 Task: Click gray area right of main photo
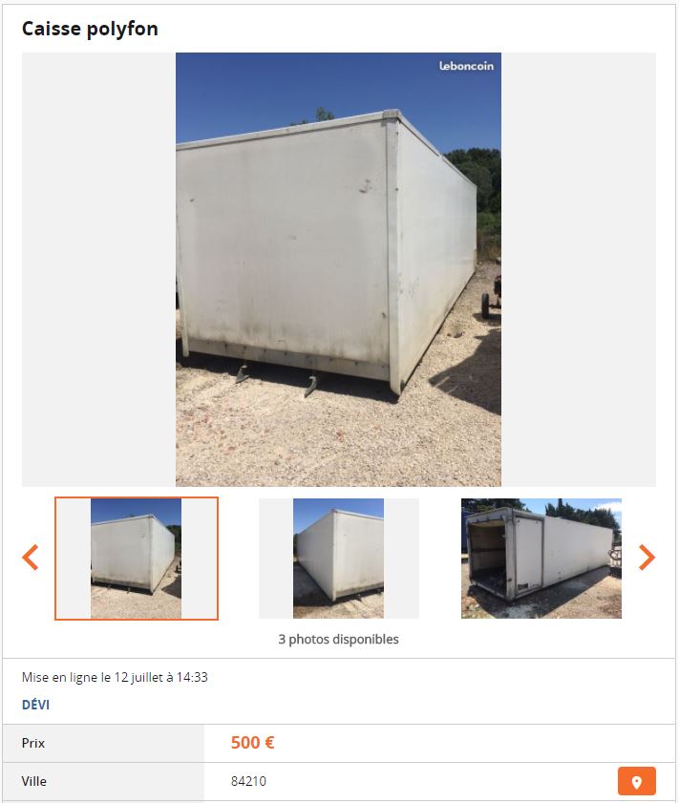pyautogui.click(x=579, y=269)
